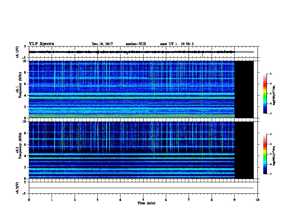
Task: Click the ch.3(V) flat trace panel
Action: coord(143,188)
